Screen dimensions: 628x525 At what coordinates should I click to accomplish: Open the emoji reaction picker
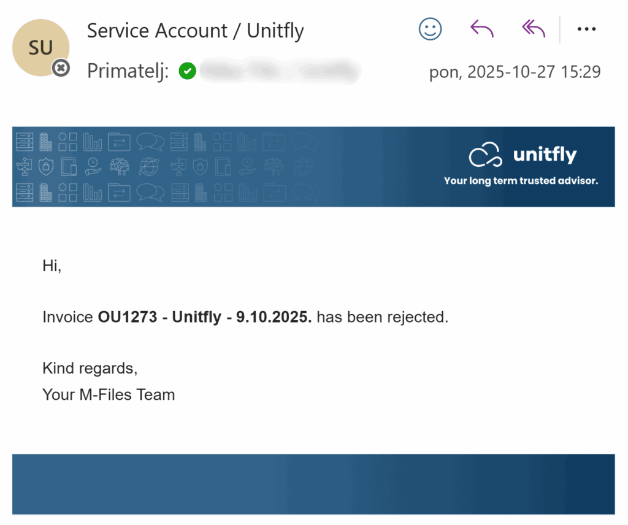pyautogui.click(x=430, y=29)
